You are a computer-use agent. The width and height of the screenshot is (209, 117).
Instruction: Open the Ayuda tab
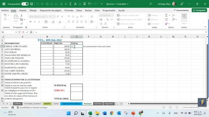tap(121, 10)
